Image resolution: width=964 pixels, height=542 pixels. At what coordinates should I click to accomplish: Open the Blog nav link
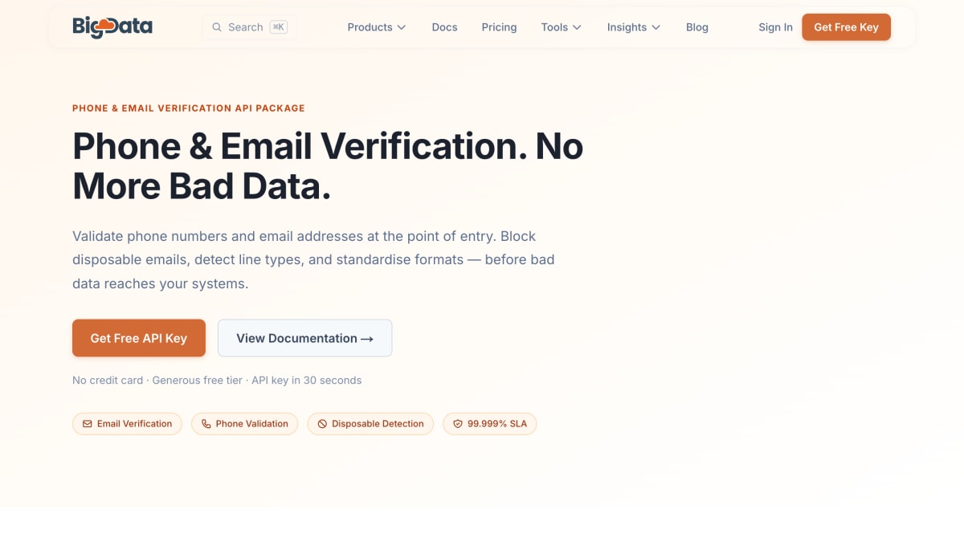point(697,27)
